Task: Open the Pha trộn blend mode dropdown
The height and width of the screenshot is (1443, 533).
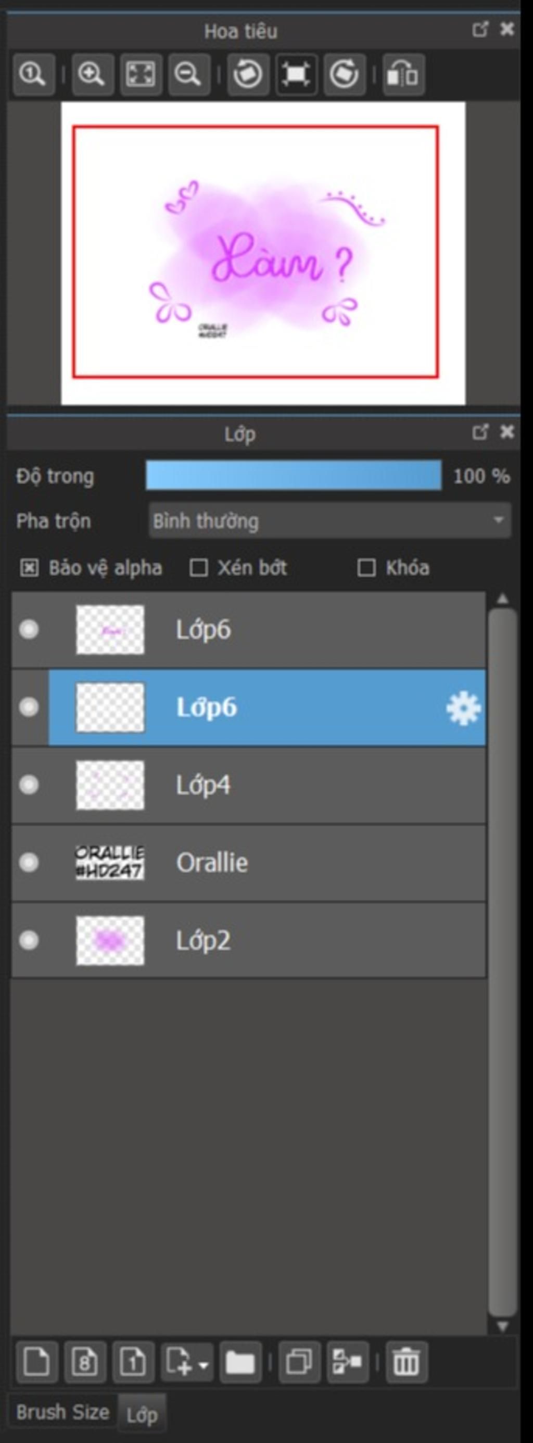Action: pyautogui.click(x=329, y=521)
